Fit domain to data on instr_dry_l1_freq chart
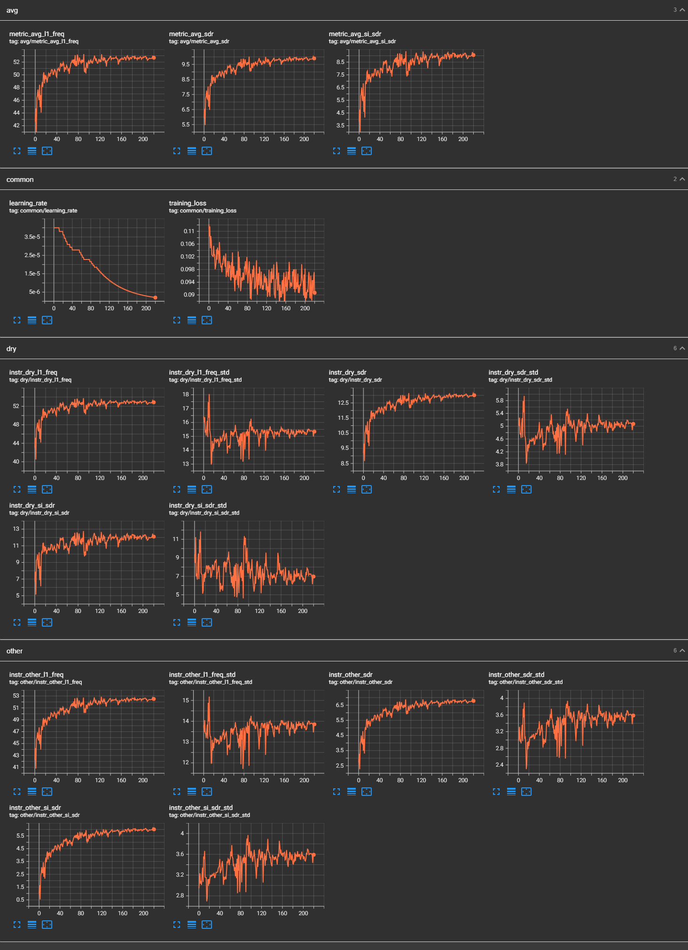Viewport: 688px width, 950px height. click(47, 489)
